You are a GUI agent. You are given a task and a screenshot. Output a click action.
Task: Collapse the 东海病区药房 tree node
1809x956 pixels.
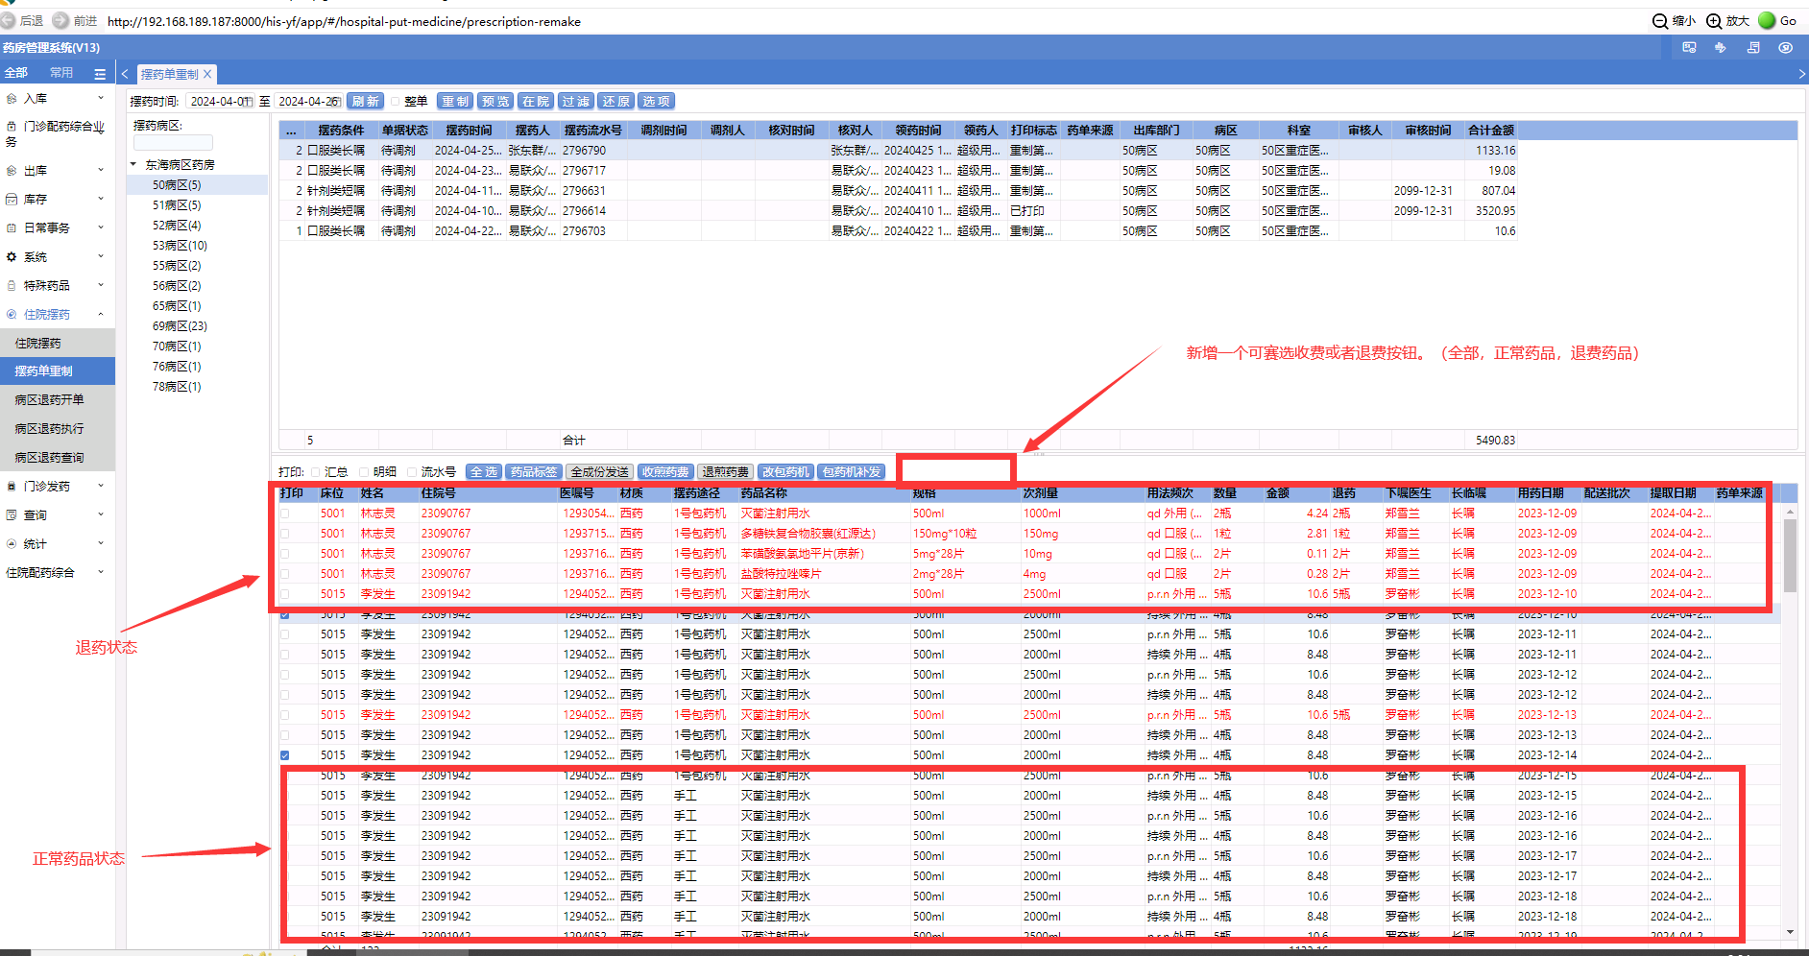(x=133, y=165)
